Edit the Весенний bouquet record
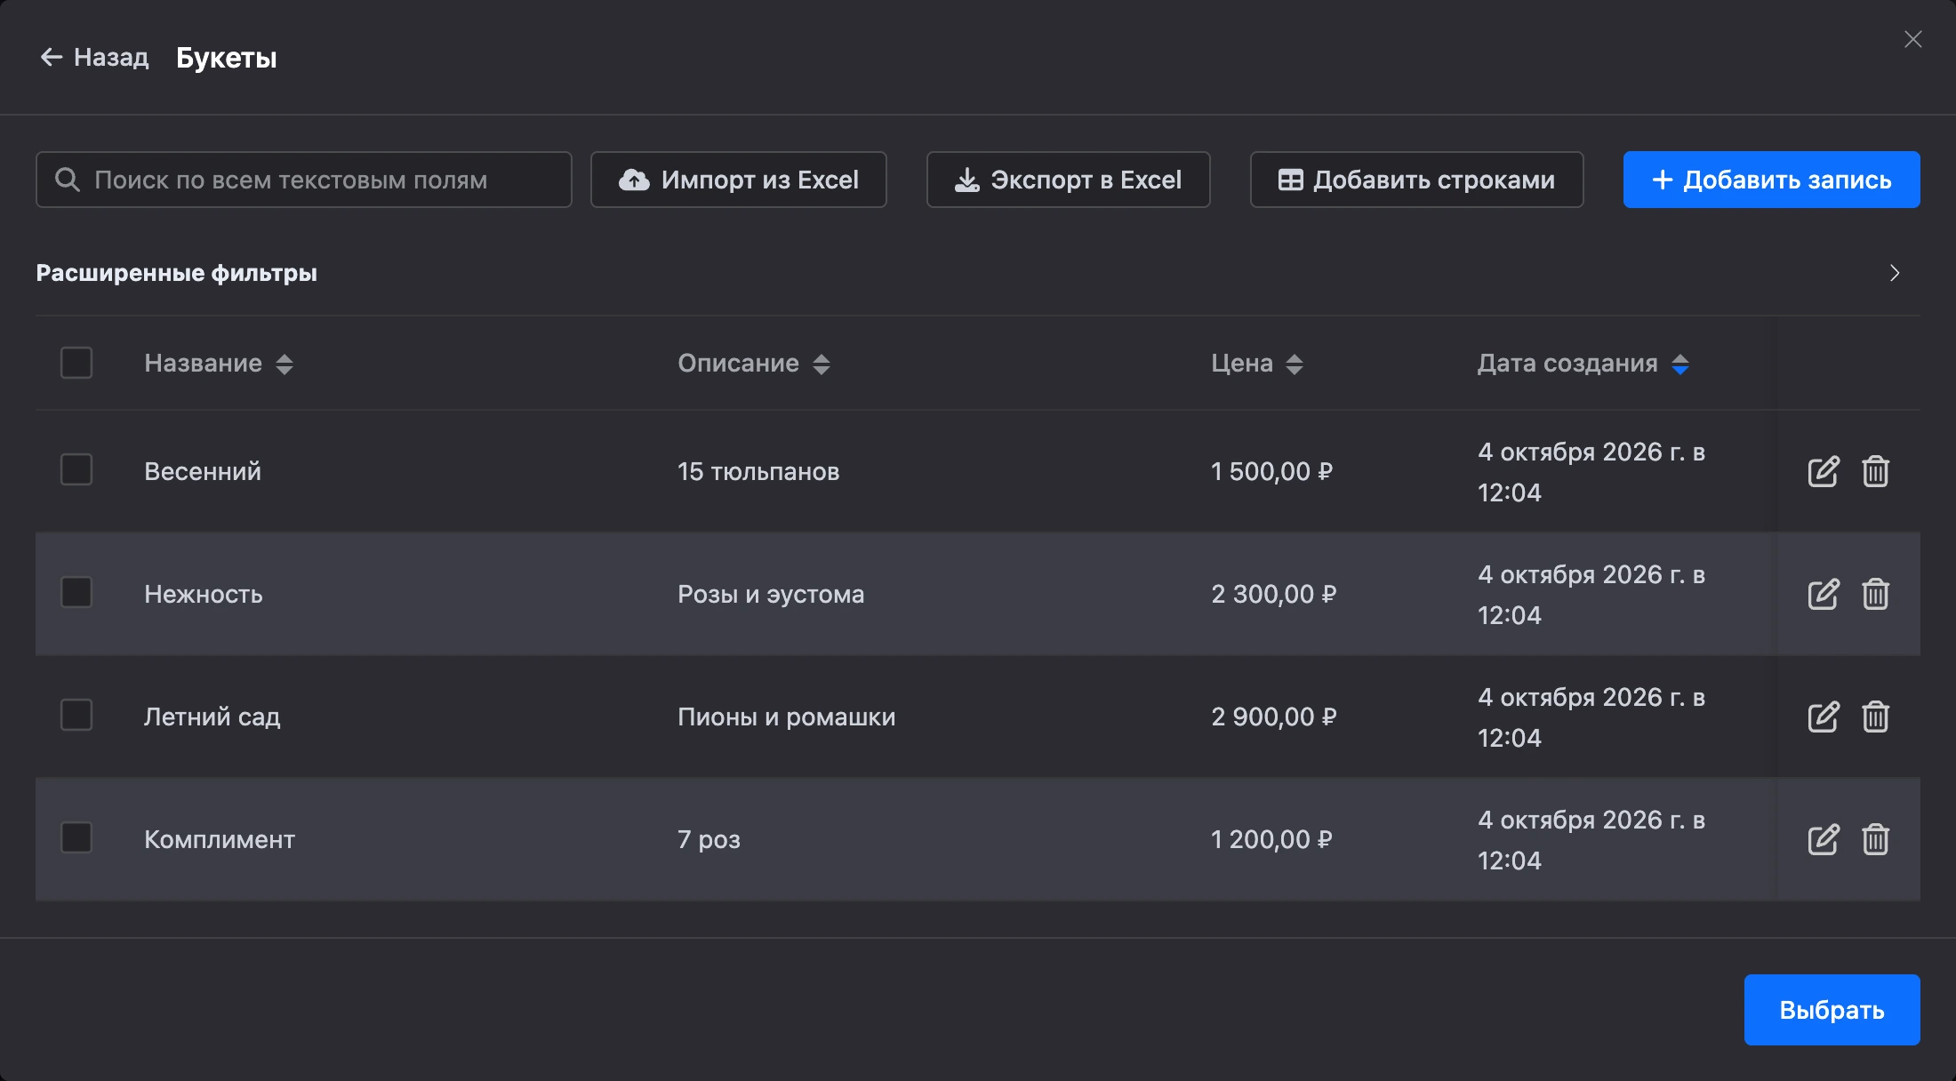The width and height of the screenshot is (1956, 1081). pos(1823,471)
